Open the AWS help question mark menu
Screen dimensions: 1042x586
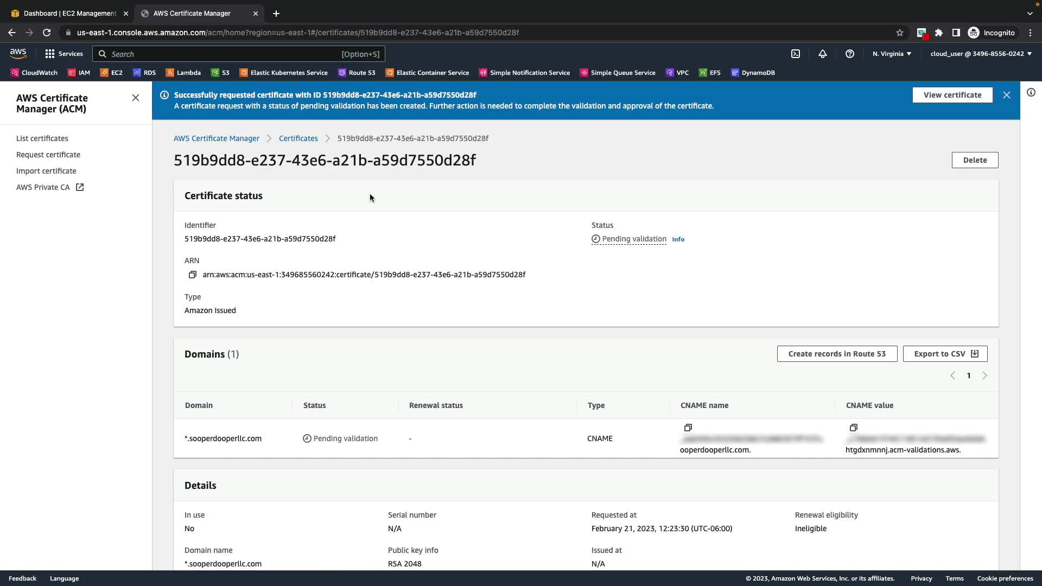[x=849, y=54]
